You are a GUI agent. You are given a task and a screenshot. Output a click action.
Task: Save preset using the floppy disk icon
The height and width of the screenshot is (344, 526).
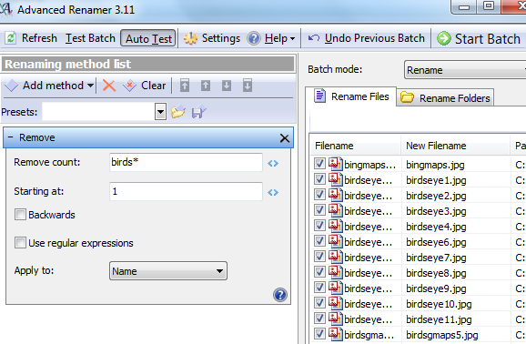tap(198, 112)
